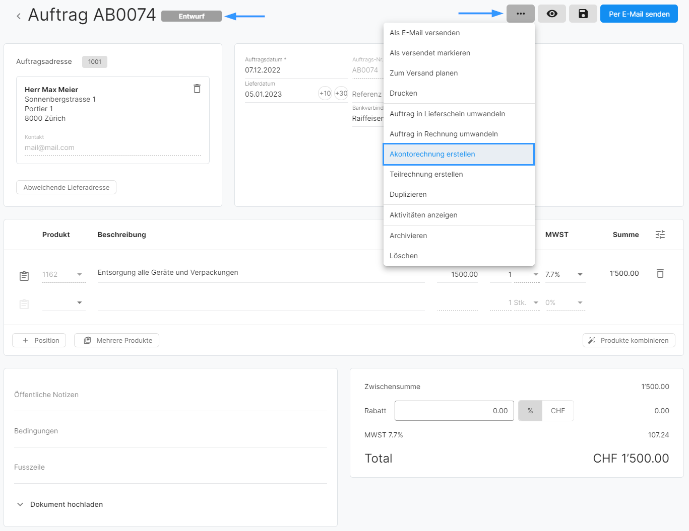
Task: Open the product dropdown for item 1162
Action: [x=80, y=274]
